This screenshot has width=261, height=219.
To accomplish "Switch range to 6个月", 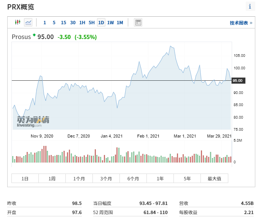I will (133, 178).
